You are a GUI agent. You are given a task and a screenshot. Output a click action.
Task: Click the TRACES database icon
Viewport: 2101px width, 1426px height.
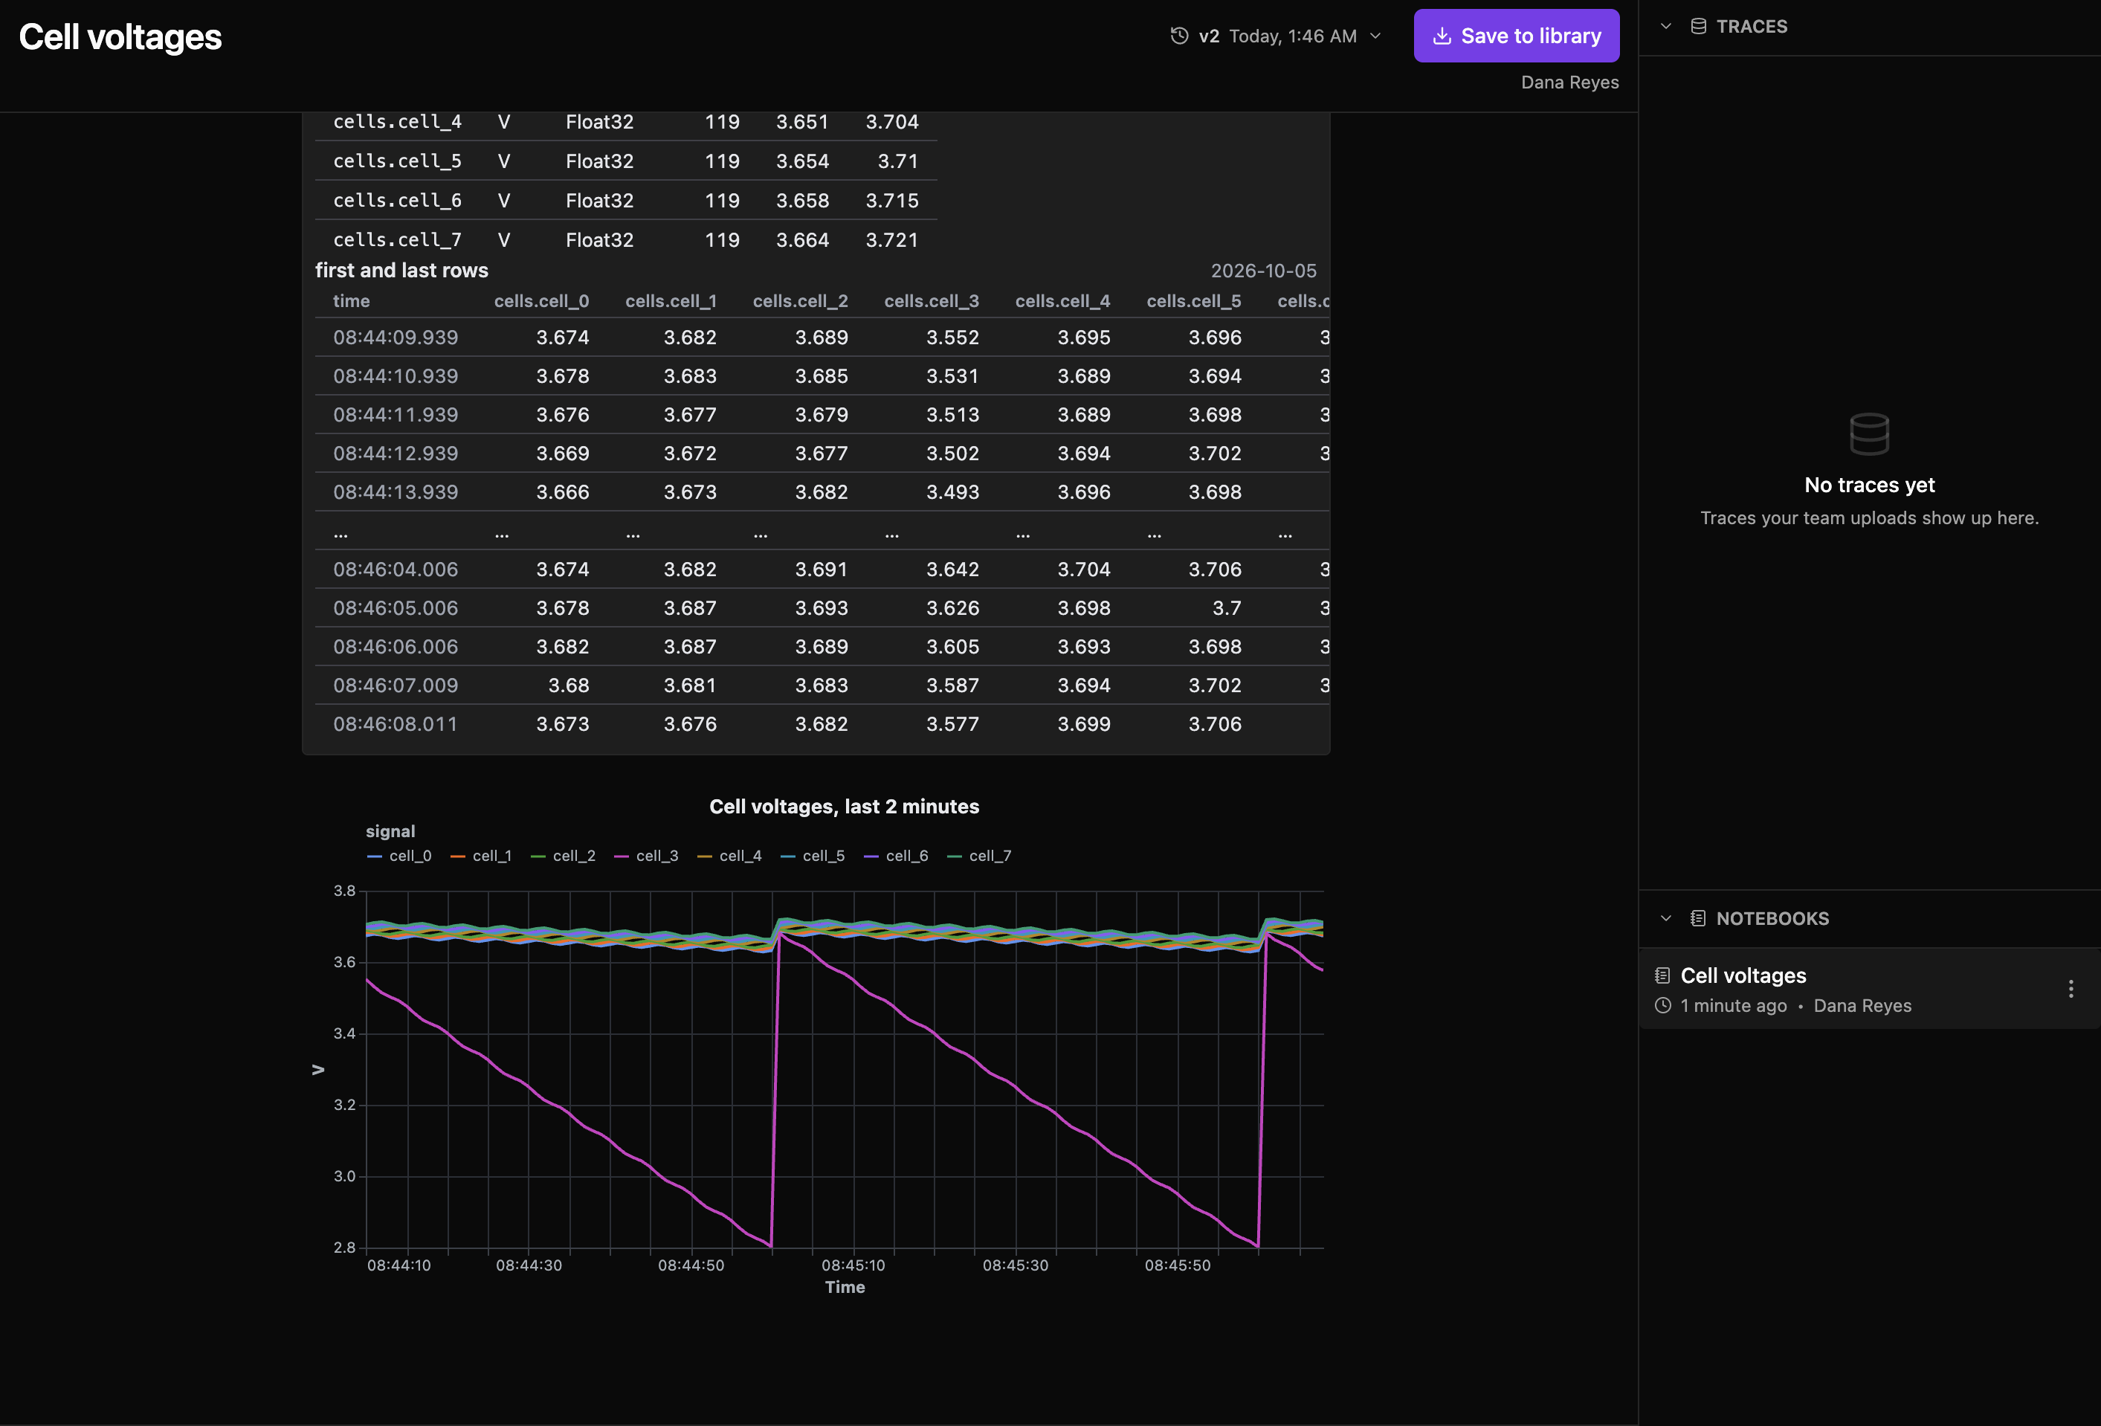1698,26
